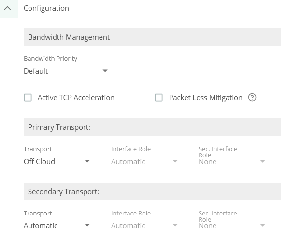Click the Configuration section title
The height and width of the screenshot is (246, 286).
[x=46, y=8]
